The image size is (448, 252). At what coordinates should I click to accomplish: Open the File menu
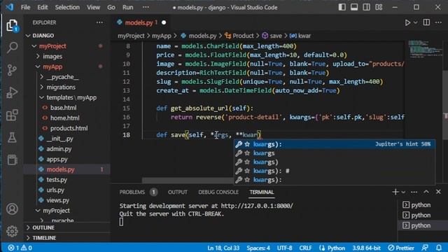point(25,7)
